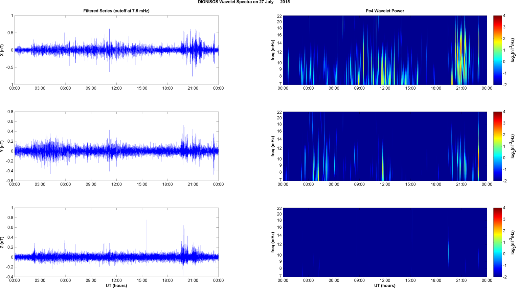Click the bottom spectrogram's colorbar
The image size is (516, 288).
pyautogui.click(x=497, y=242)
